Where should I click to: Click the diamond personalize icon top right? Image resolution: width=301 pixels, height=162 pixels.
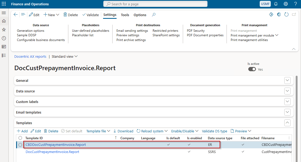click(x=271, y=15)
